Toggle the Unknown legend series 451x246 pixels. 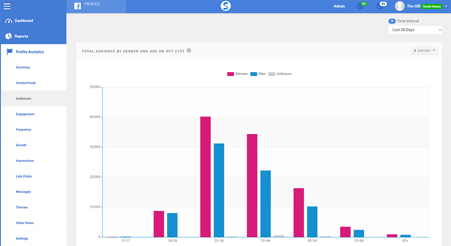(x=280, y=74)
